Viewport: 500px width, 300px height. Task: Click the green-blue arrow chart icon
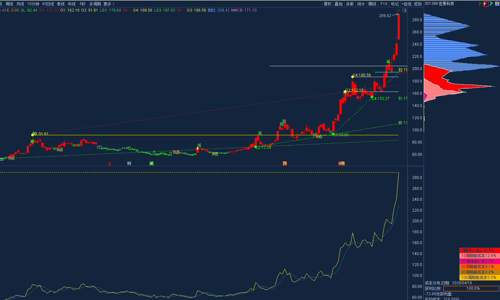tap(491, 4)
